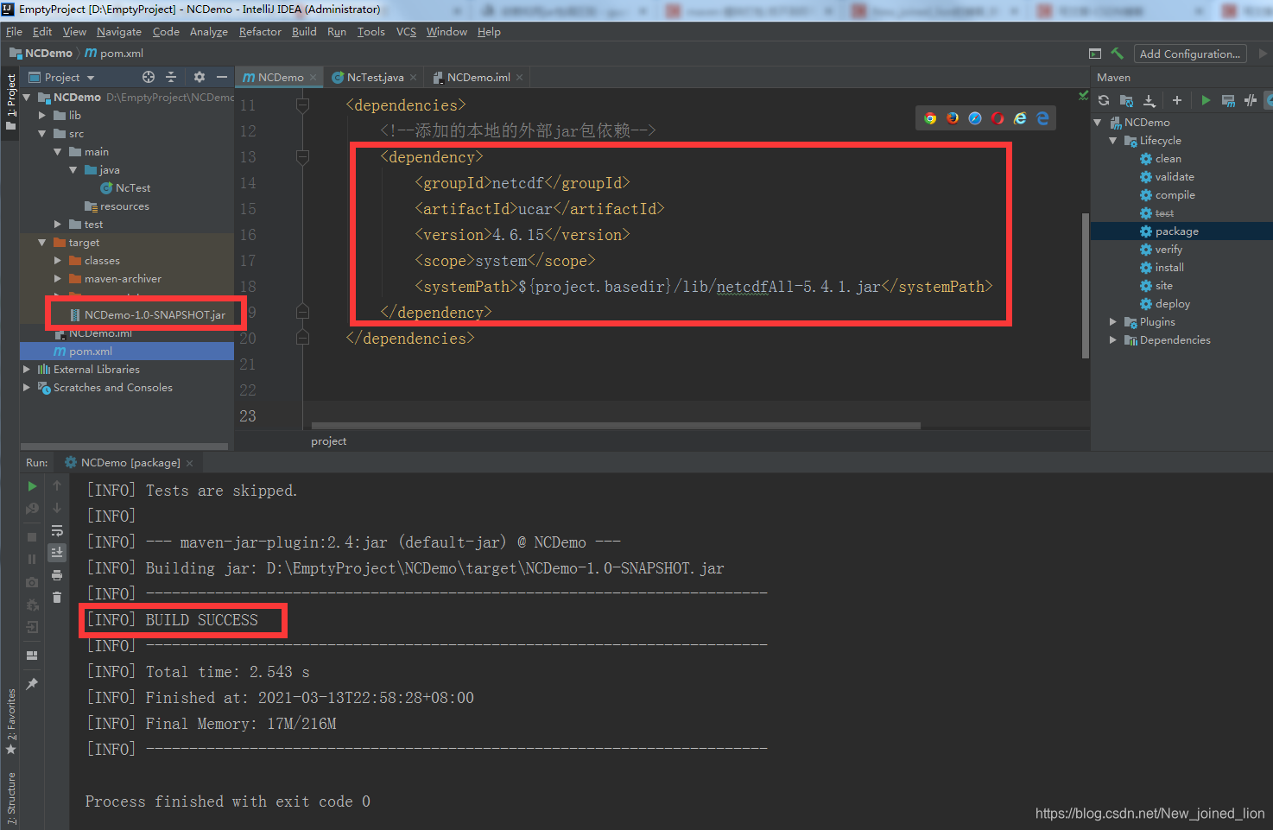This screenshot has height=830, width=1273.
Task: Collapse the target folder
Action: pyautogui.click(x=42, y=243)
